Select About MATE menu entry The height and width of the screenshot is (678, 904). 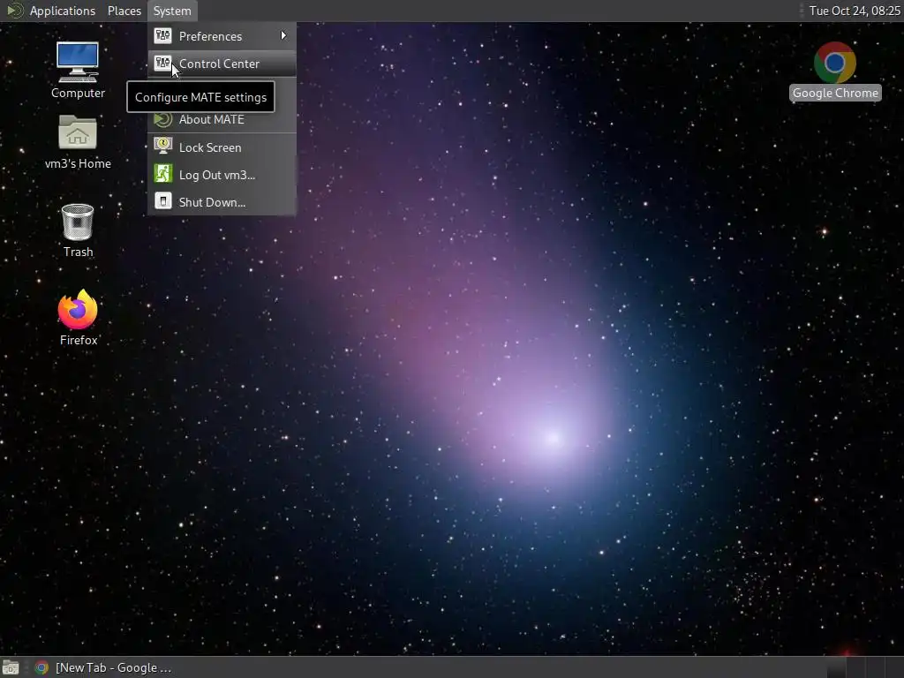coord(222,119)
